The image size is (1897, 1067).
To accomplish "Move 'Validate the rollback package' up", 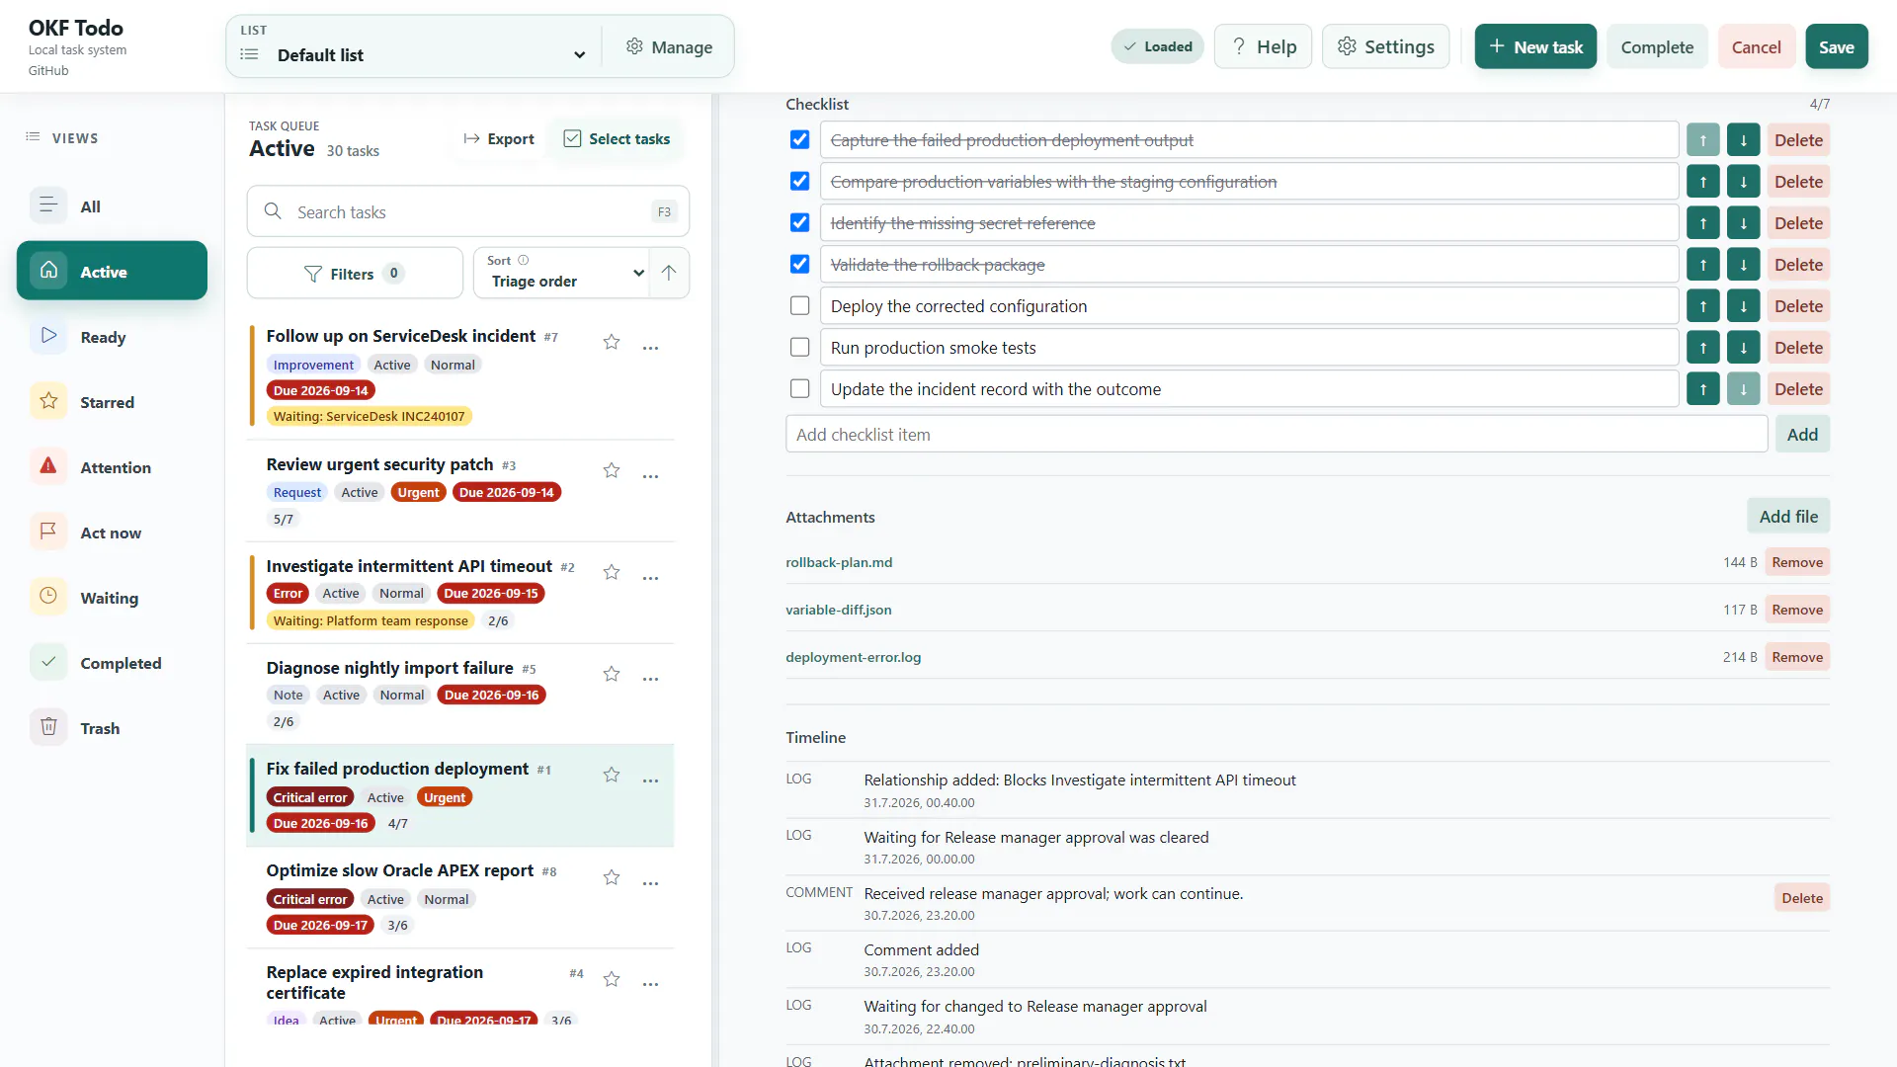I will click(x=1702, y=265).
